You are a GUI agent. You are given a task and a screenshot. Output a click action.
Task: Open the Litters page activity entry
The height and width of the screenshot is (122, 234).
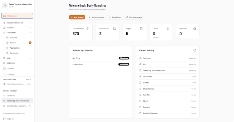168,83
